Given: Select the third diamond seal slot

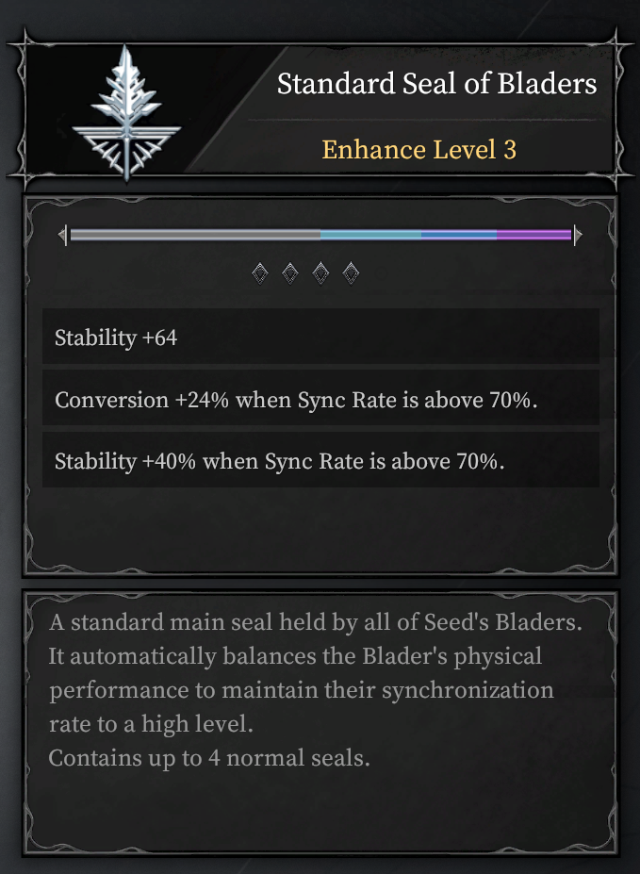Looking at the screenshot, I should pyautogui.click(x=321, y=272).
